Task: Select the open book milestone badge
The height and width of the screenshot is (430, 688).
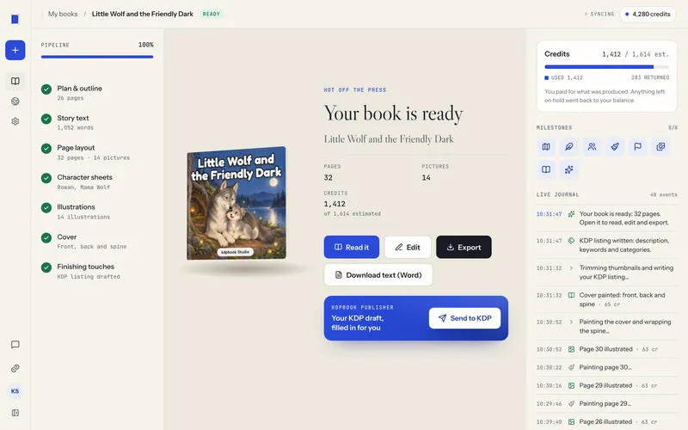Action: [546, 169]
